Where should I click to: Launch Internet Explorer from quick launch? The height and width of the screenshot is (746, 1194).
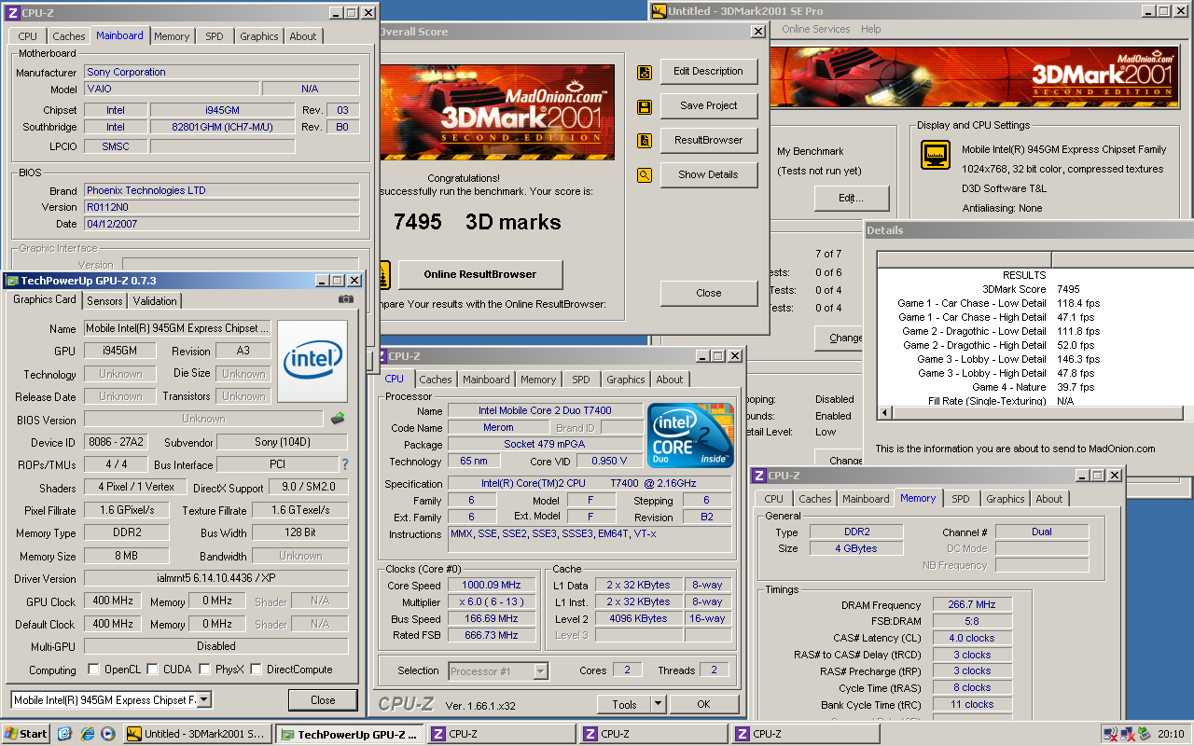pos(86,734)
